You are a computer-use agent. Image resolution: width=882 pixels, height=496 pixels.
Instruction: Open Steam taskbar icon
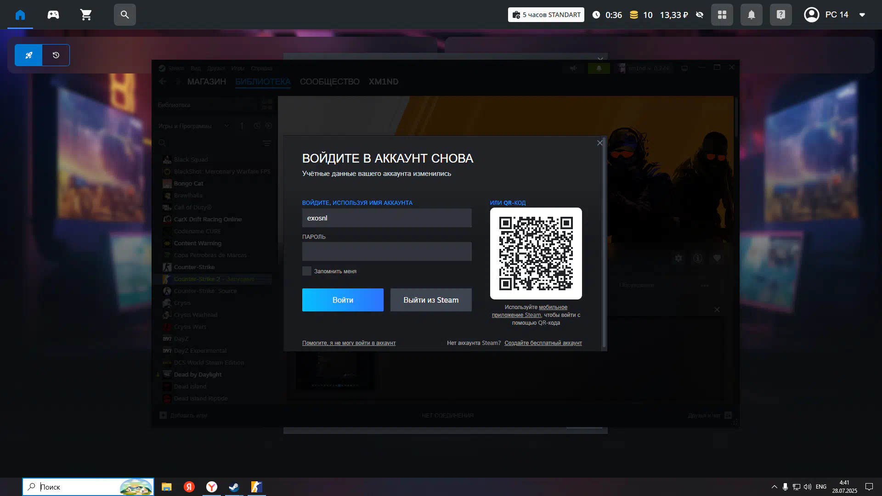pyautogui.click(x=234, y=487)
